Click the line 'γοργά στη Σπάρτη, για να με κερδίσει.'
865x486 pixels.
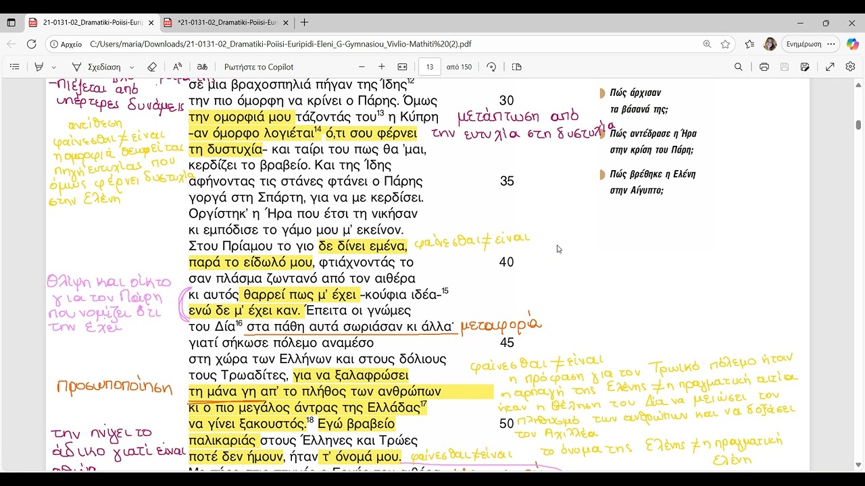click(x=306, y=198)
